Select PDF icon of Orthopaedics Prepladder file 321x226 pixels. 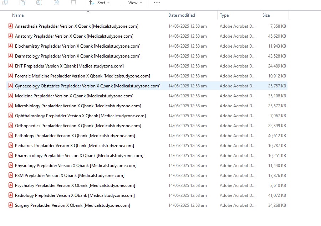(11, 125)
